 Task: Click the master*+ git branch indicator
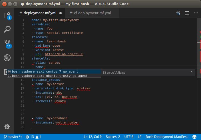click(x=13, y=137)
